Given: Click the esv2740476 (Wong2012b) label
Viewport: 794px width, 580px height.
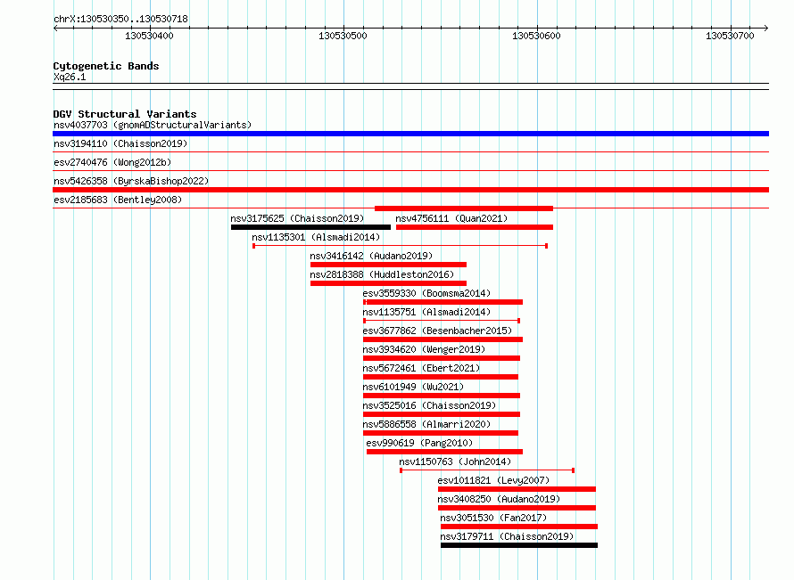Looking at the screenshot, I should pyautogui.click(x=112, y=162).
